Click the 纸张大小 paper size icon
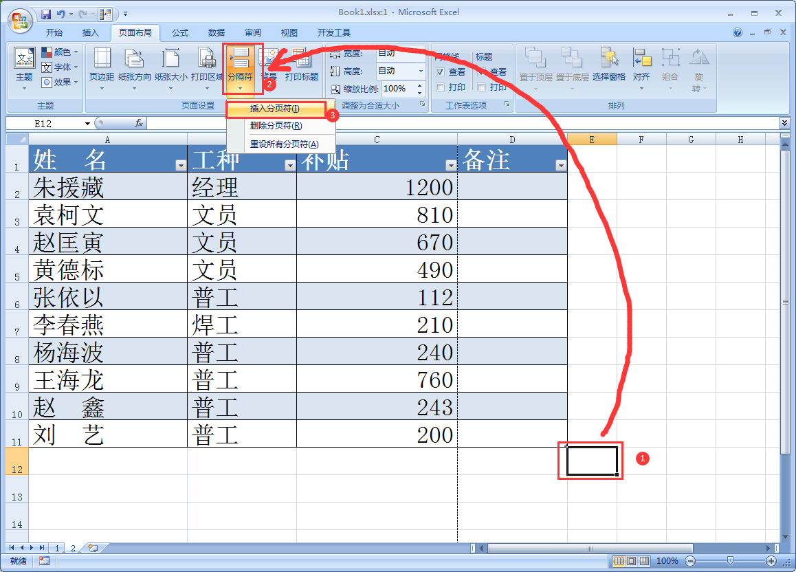The width and height of the screenshot is (796, 572). click(170, 67)
